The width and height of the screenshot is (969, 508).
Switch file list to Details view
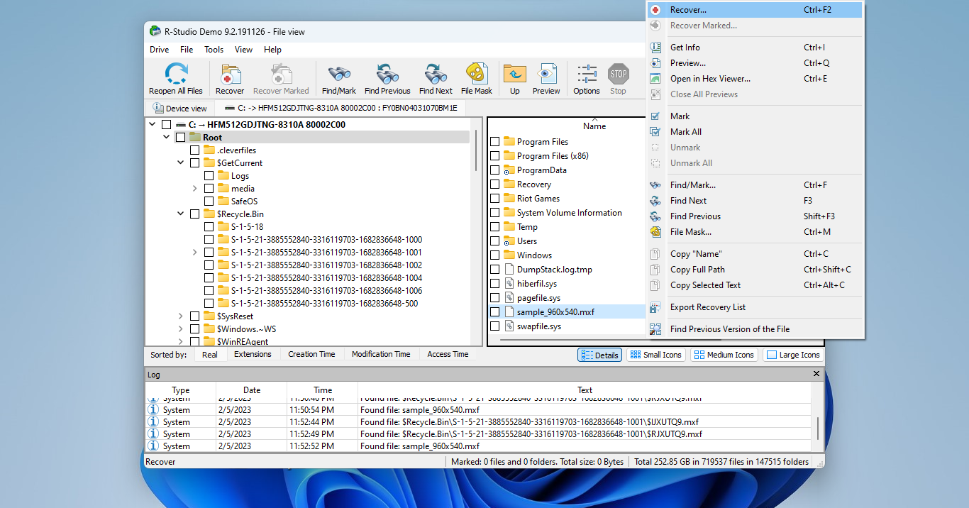(599, 355)
